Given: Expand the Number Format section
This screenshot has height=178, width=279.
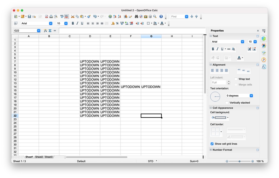Looking at the screenshot, I should click(211, 150).
